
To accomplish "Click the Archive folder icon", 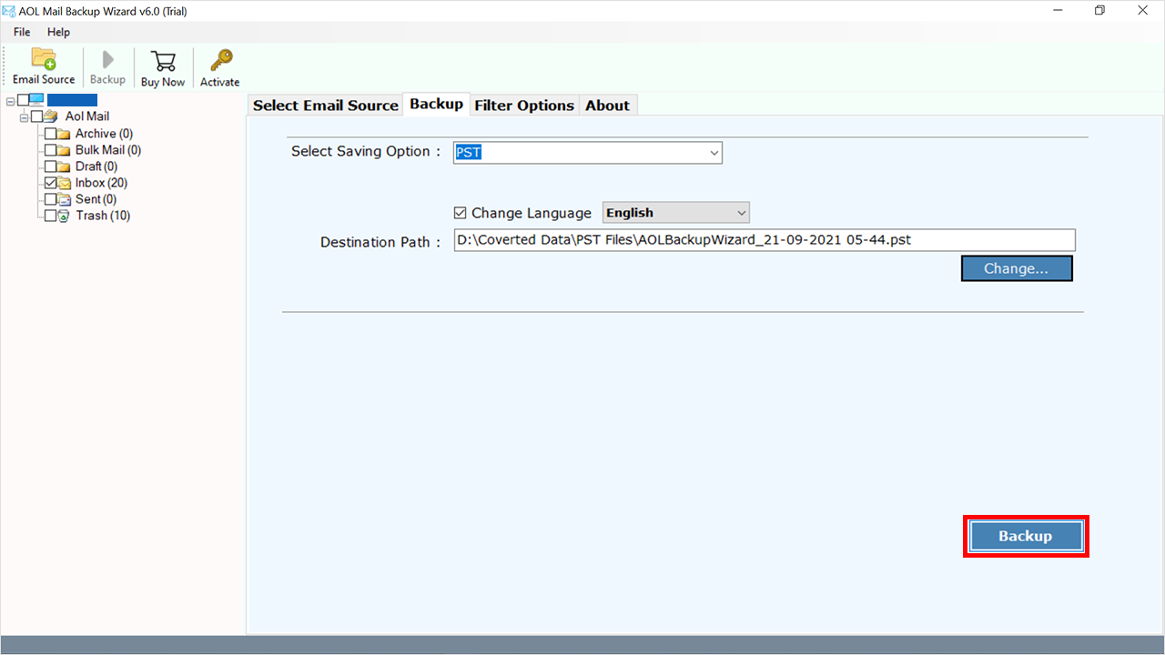I will (64, 134).
